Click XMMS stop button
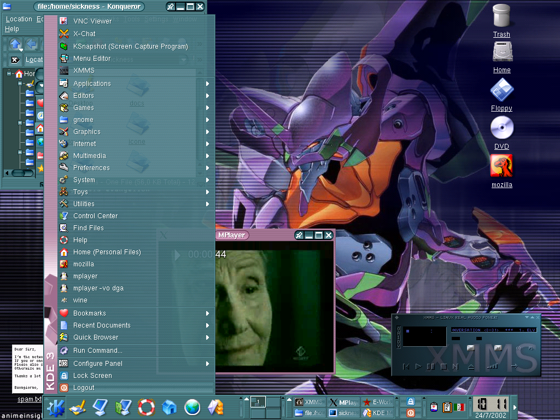 tap(444, 366)
